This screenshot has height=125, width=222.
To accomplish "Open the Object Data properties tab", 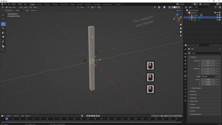I will (185, 93).
